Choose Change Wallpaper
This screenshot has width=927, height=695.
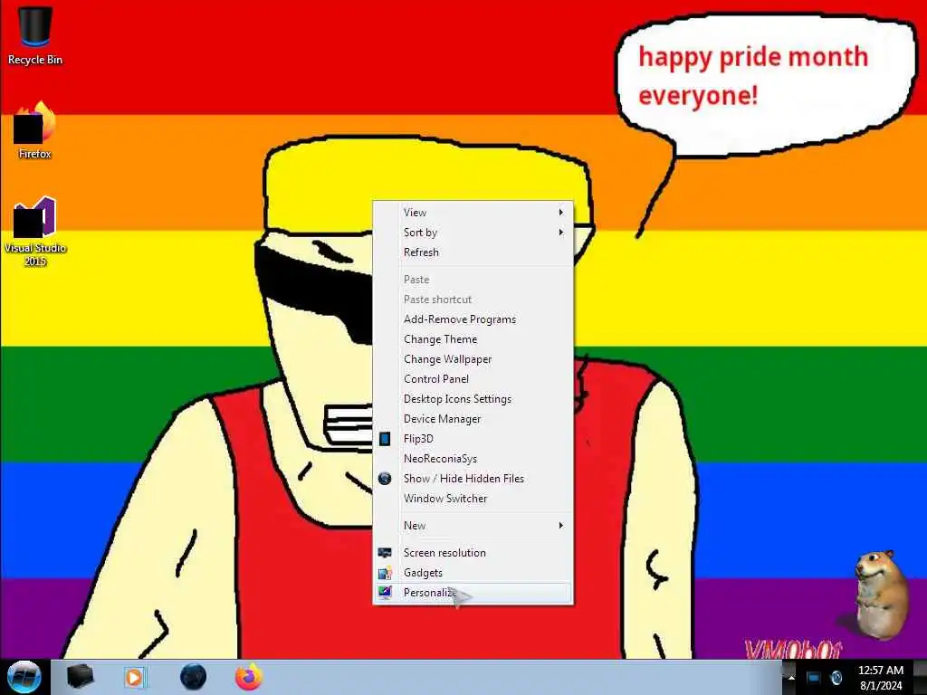click(x=473, y=359)
